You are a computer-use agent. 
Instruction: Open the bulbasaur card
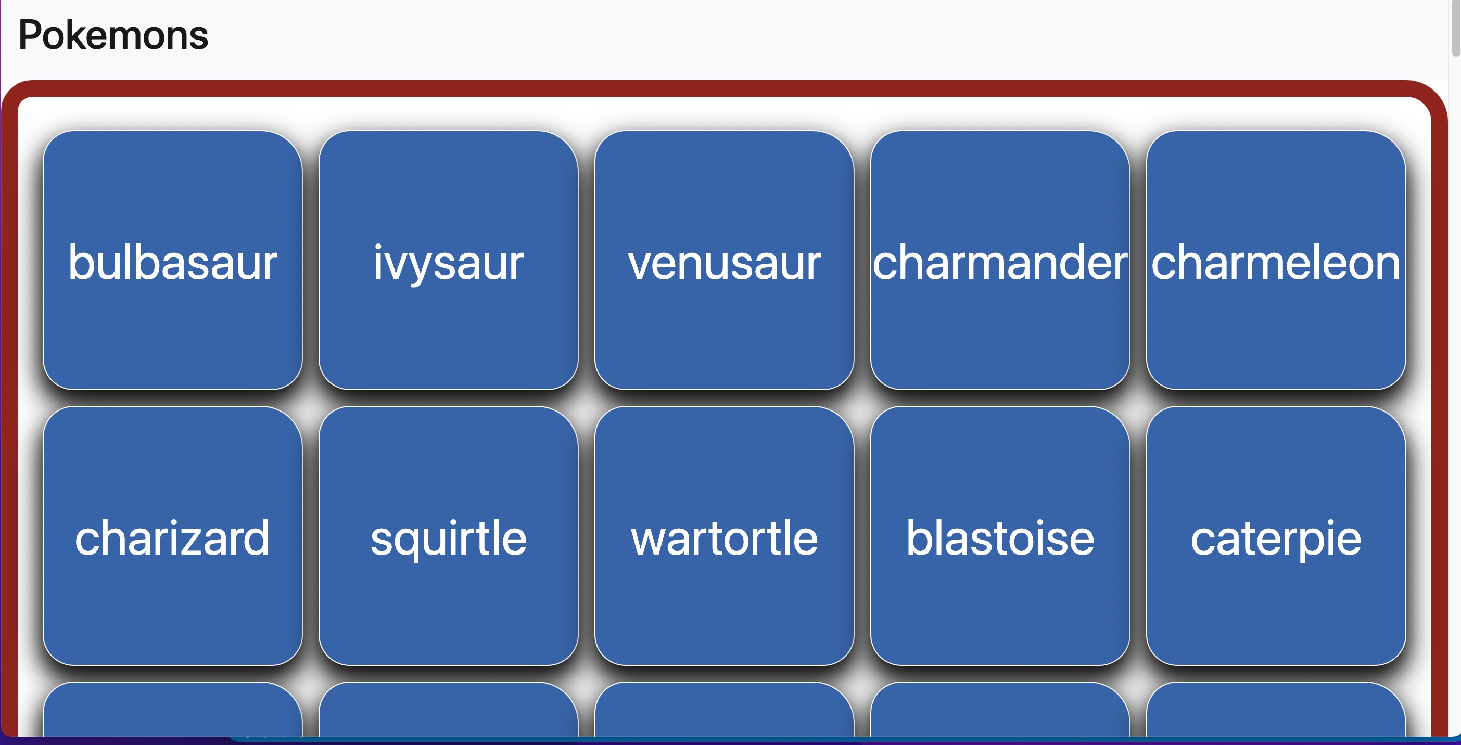[172, 260]
